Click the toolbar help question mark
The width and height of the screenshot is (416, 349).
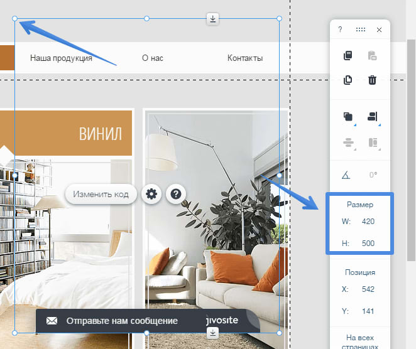click(340, 29)
